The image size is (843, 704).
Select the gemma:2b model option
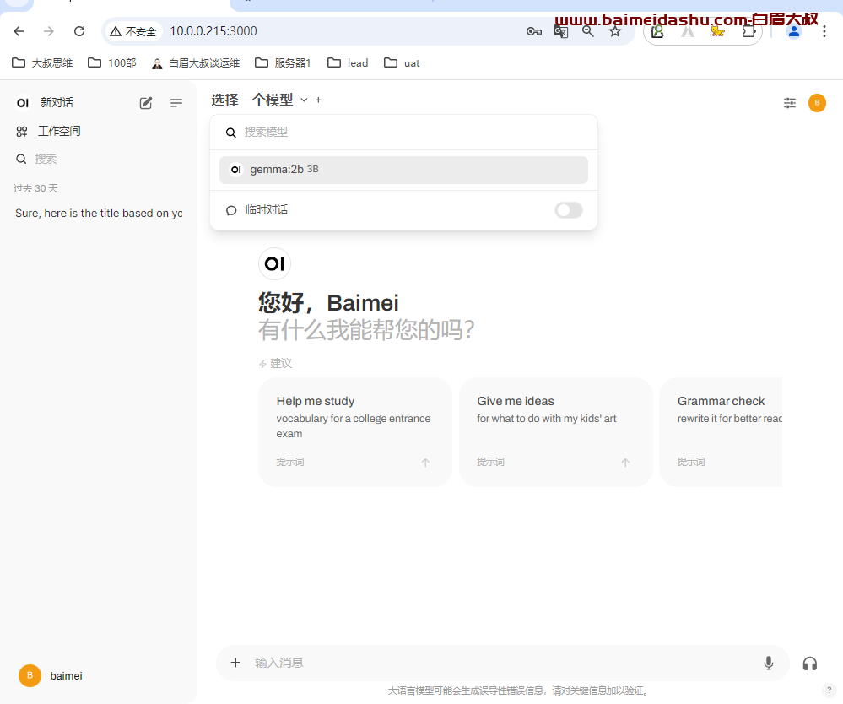pos(403,170)
